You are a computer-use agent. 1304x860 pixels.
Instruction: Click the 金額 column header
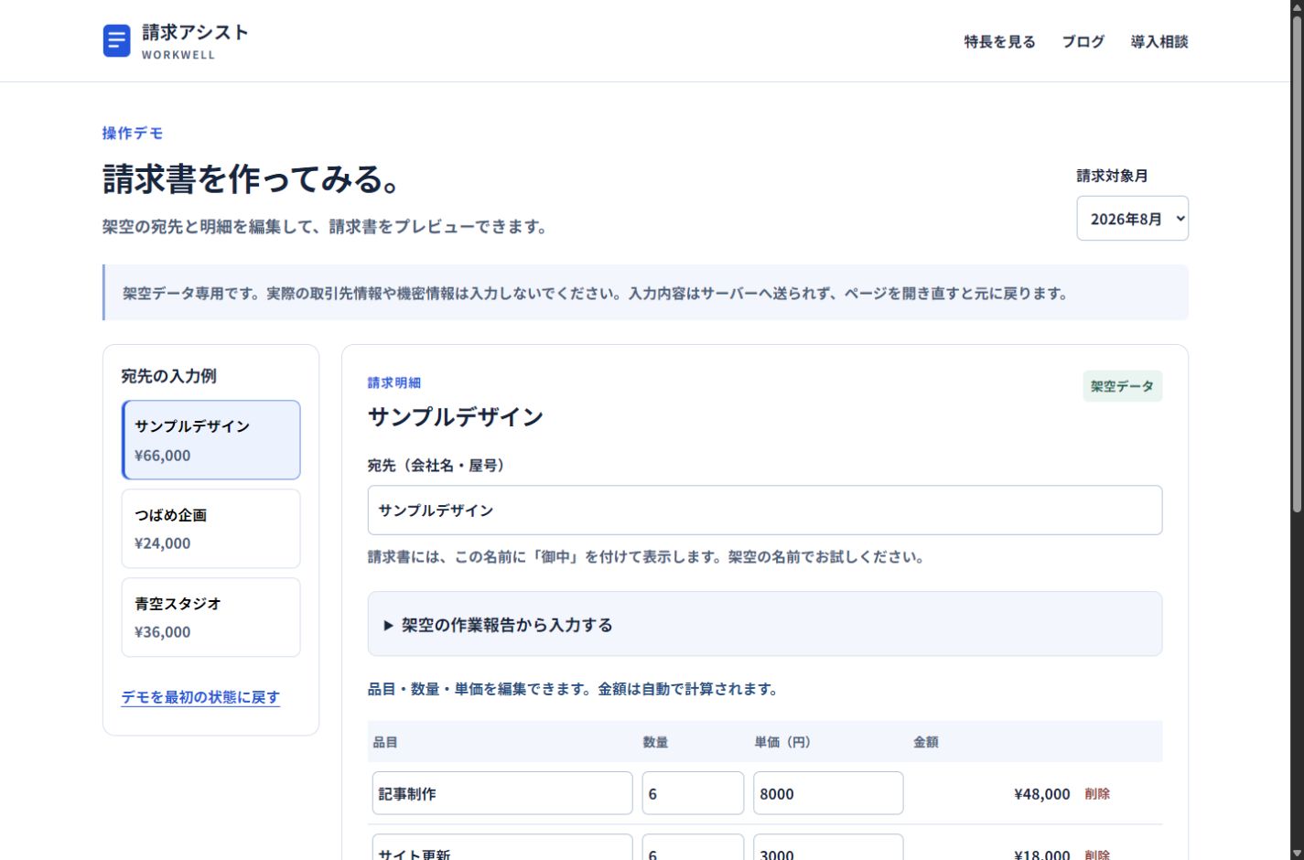[x=926, y=742]
